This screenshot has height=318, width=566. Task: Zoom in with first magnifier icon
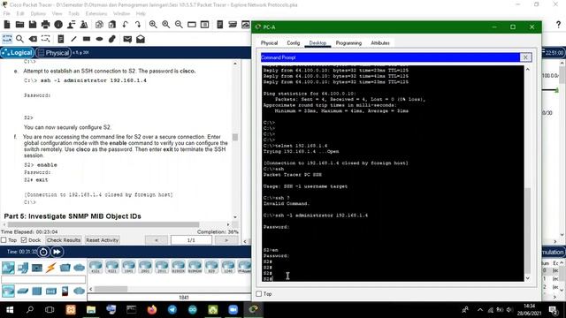153,25
